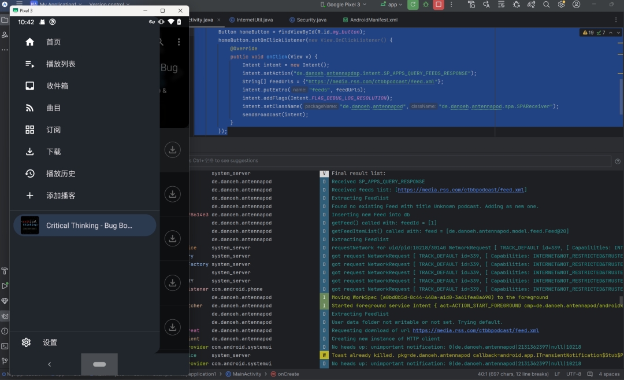Click the Debug app bug icon
The image size is (624, 380).
pyautogui.click(x=426, y=5)
